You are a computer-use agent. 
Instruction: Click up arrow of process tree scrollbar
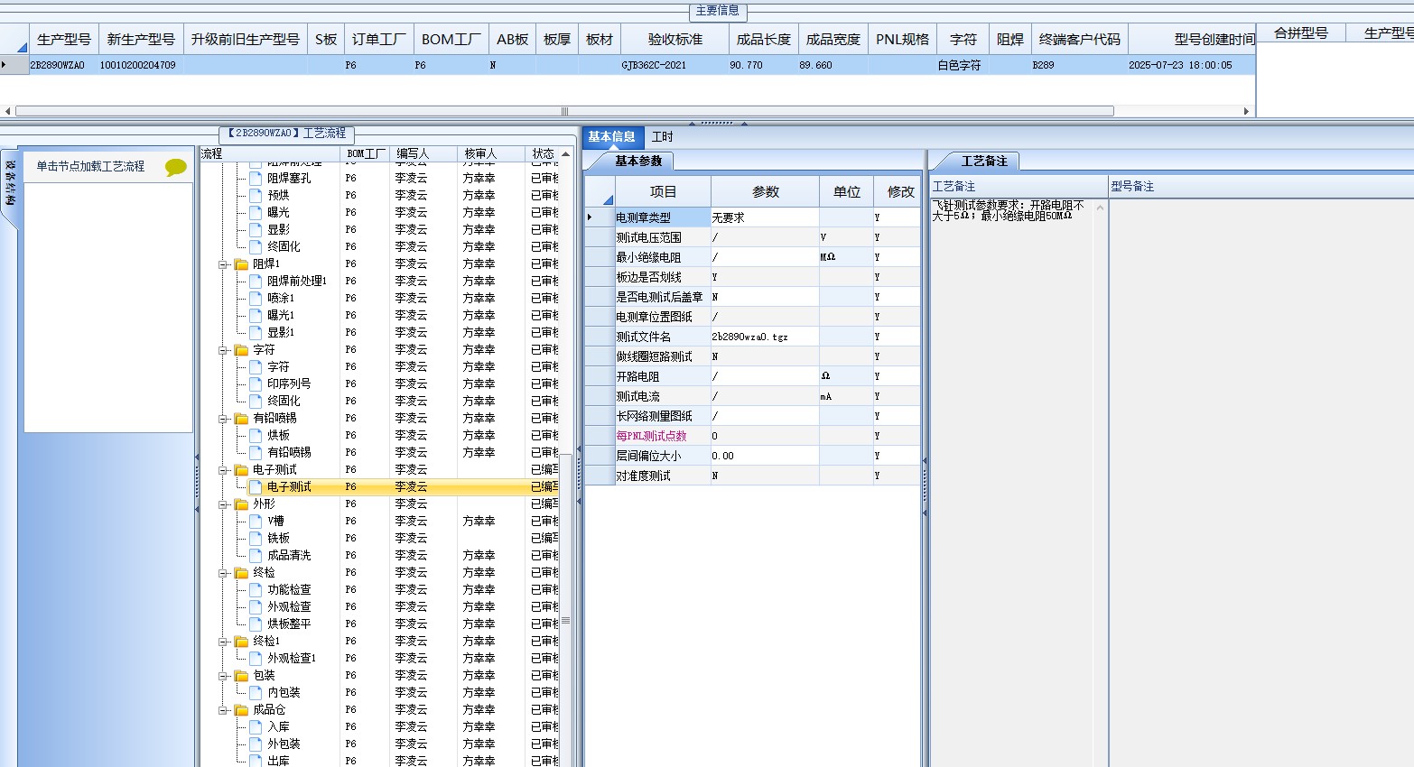coord(566,154)
